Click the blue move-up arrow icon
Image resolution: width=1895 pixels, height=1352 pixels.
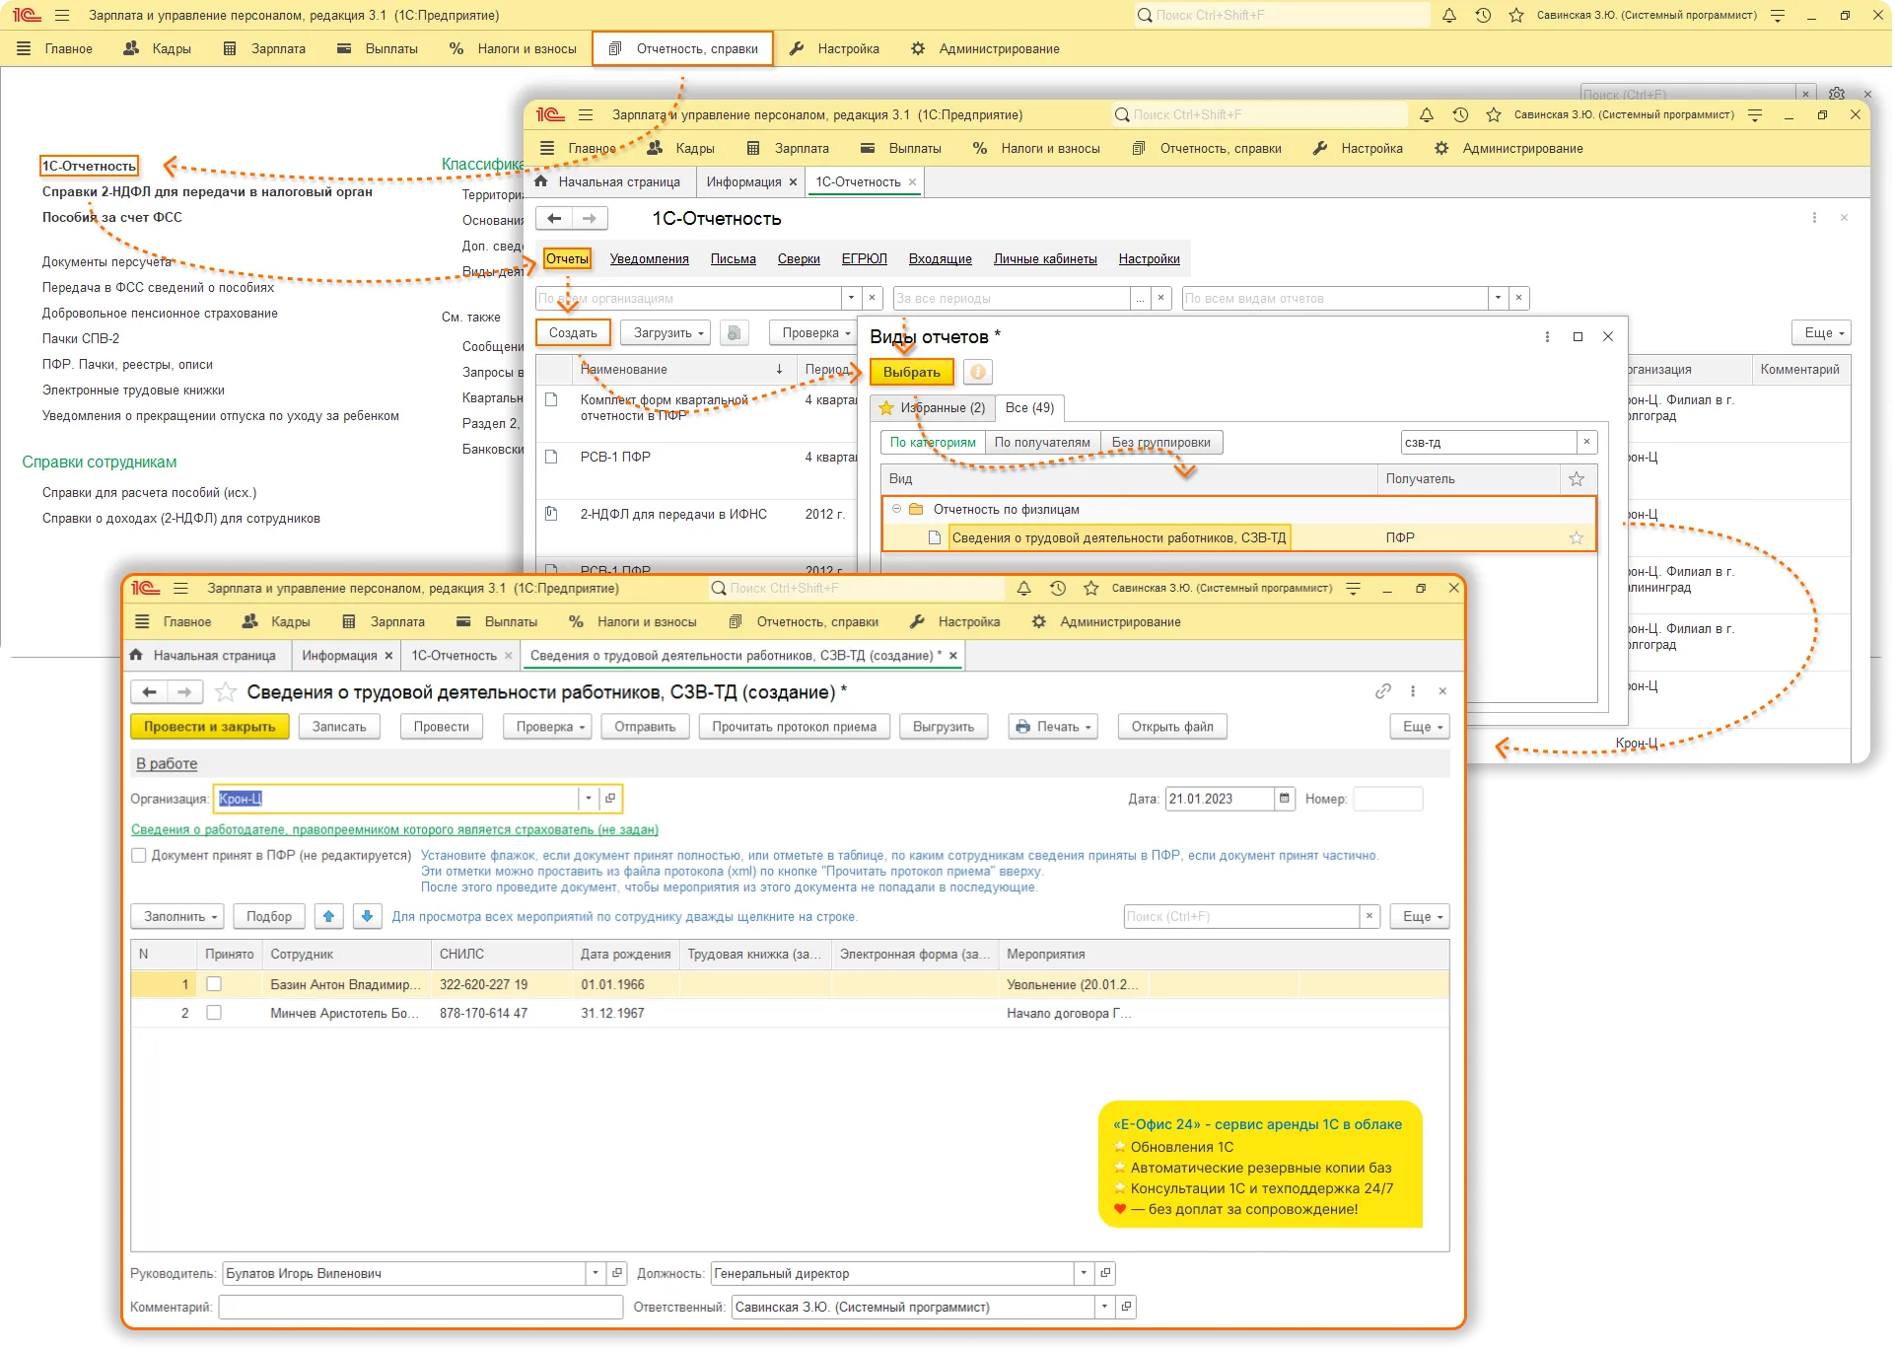coord(328,916)
